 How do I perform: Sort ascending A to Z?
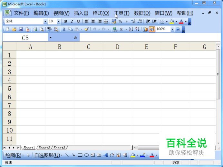(x=131, y=29)
